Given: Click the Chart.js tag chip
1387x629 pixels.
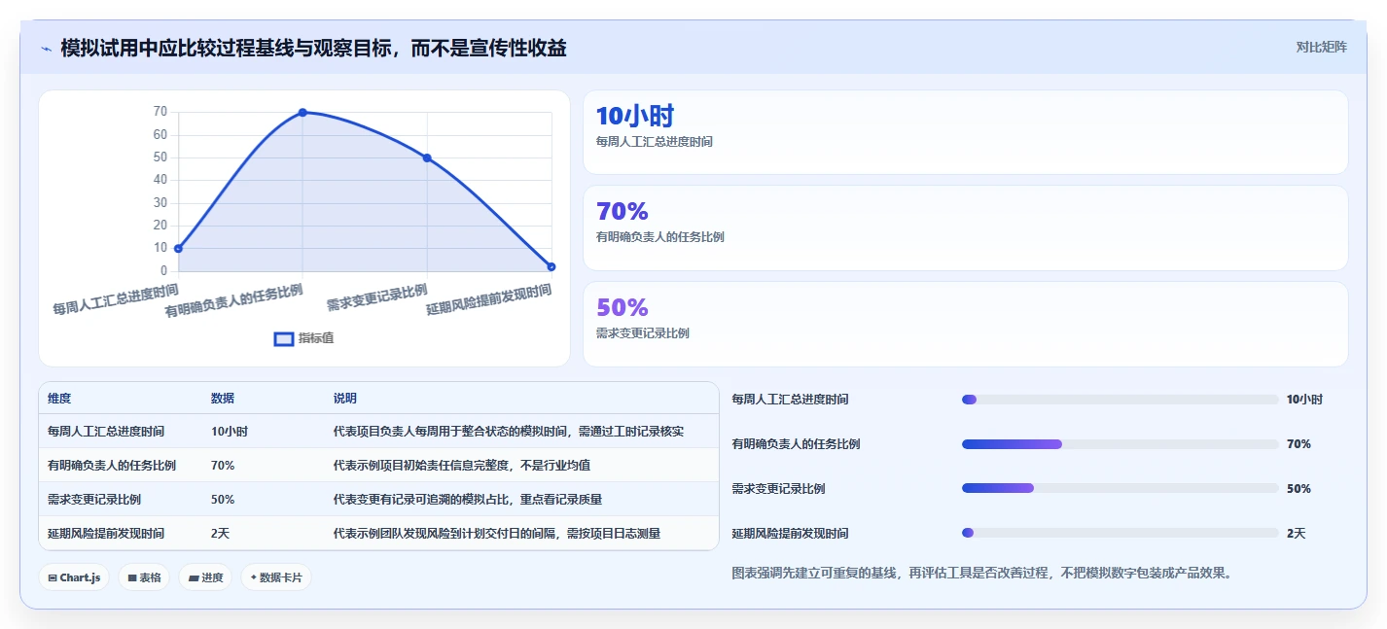Looking at the screenshot, I should [74, 577].
